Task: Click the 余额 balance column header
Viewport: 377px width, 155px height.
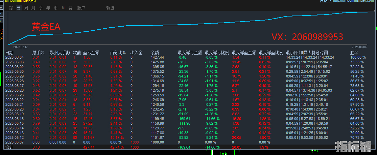Action: point(155,53)
